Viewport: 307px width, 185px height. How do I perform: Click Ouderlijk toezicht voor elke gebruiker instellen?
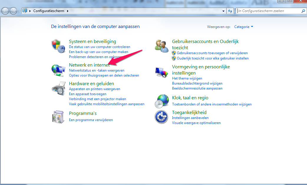coord(213,58)
